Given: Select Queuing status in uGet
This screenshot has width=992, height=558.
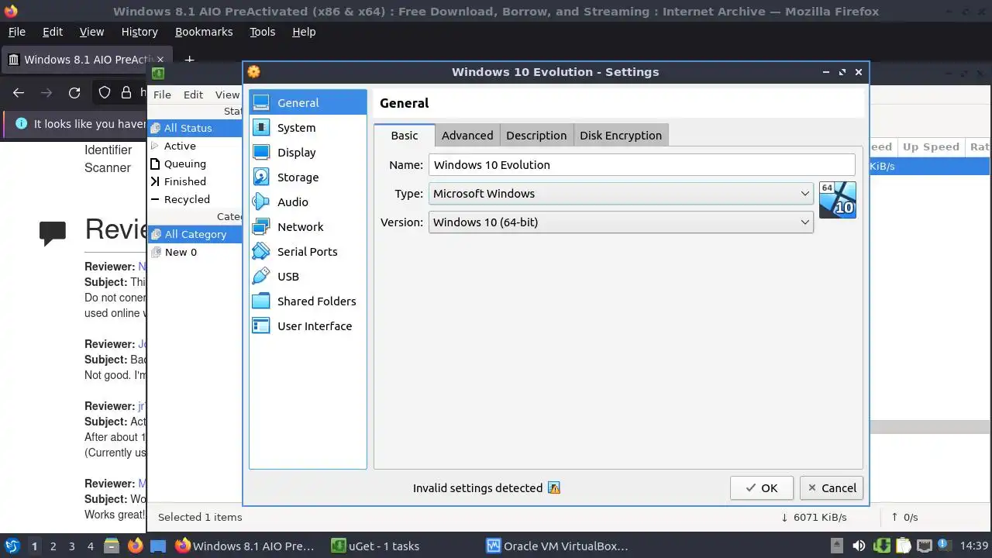Looking at the screenshot, I should tap(195, 164).
